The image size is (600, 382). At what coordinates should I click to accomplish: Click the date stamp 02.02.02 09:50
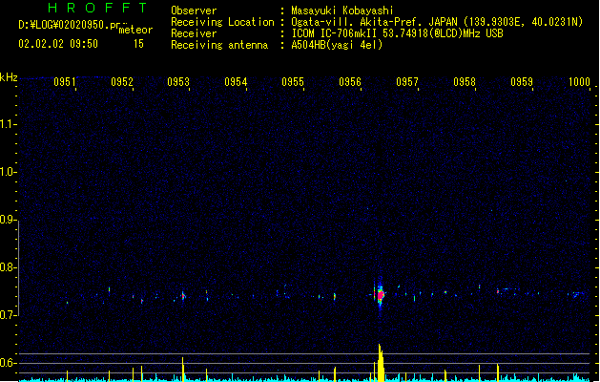point(58,44)
